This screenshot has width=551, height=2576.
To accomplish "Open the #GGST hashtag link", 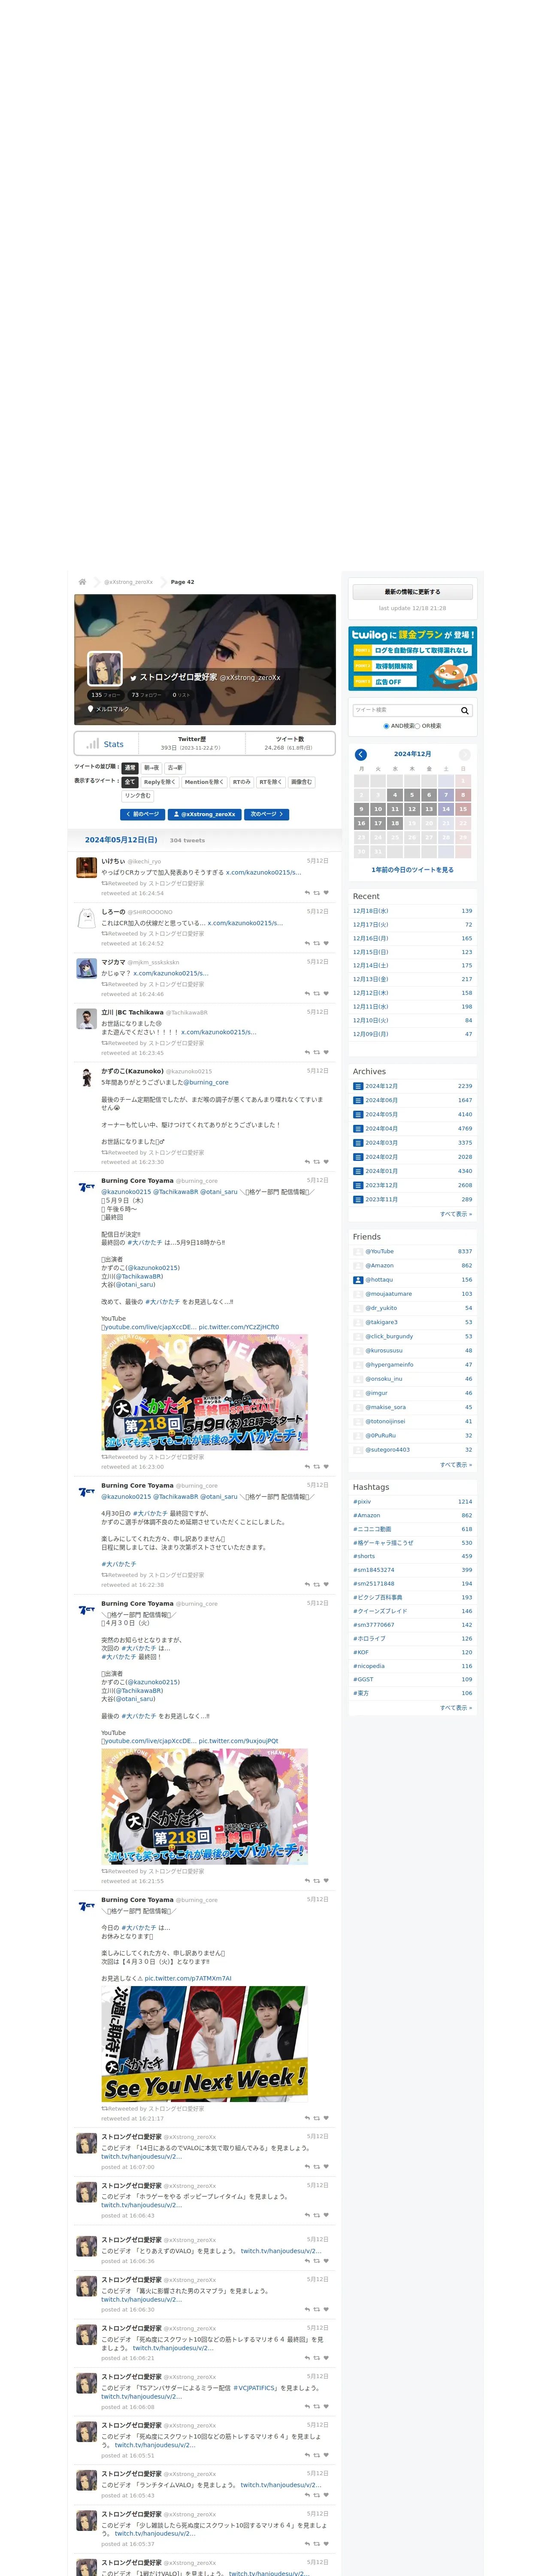I will coord(363,1679).
